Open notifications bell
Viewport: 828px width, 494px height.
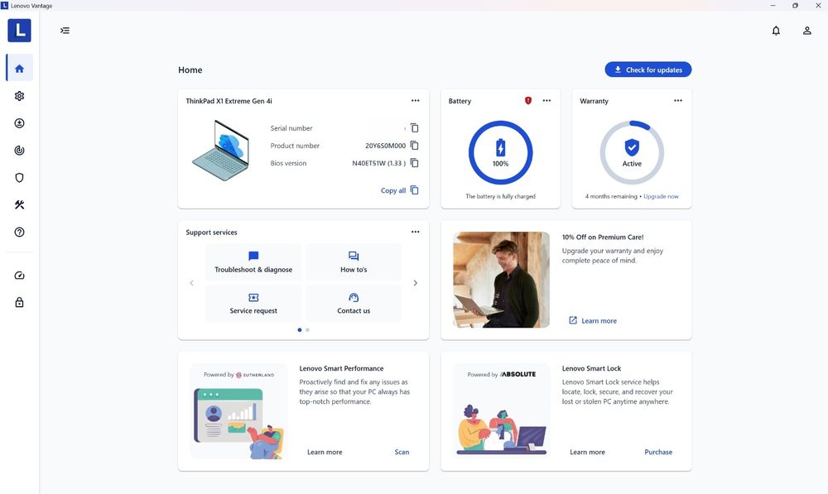[776, 31]
